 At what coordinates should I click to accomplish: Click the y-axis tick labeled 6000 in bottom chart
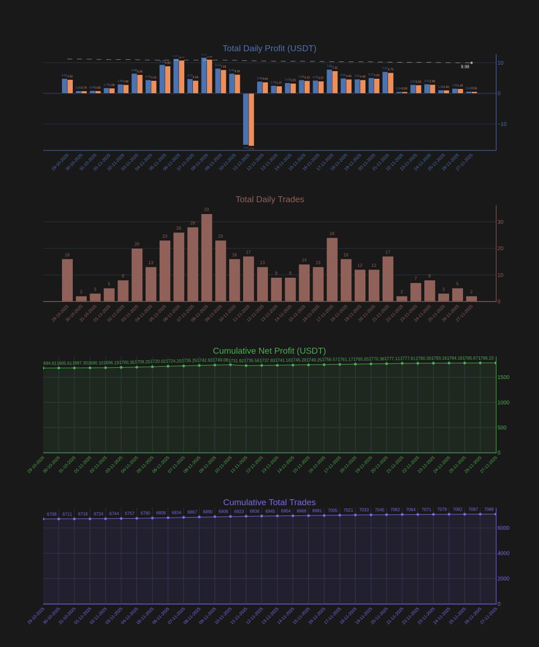click(x=502, y=527)
